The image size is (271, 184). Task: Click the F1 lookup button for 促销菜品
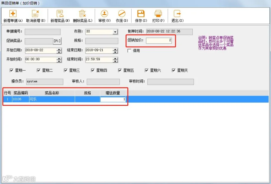57,41
